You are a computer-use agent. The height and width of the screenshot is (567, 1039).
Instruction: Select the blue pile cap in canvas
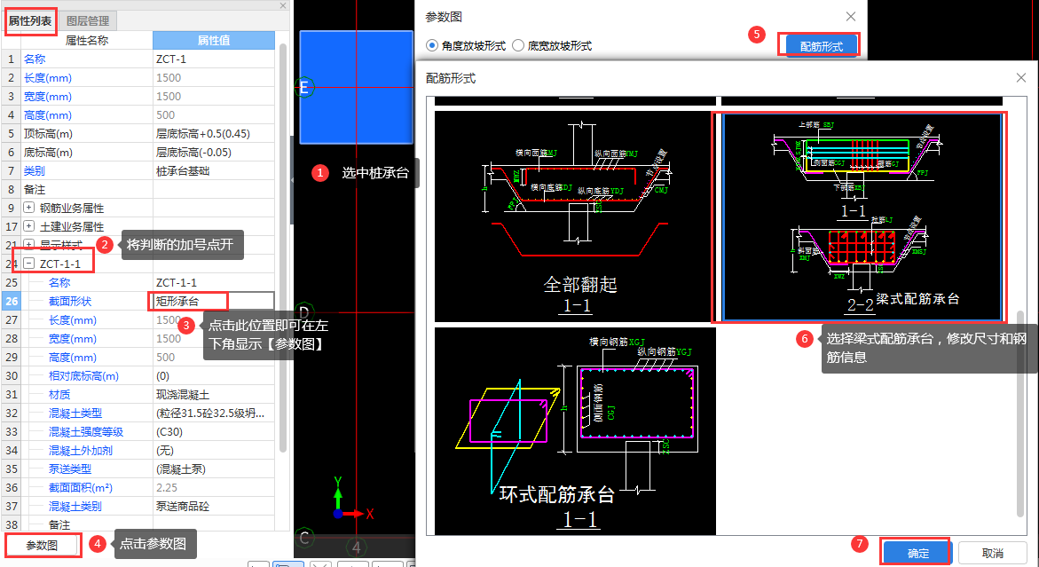(356, 87)
